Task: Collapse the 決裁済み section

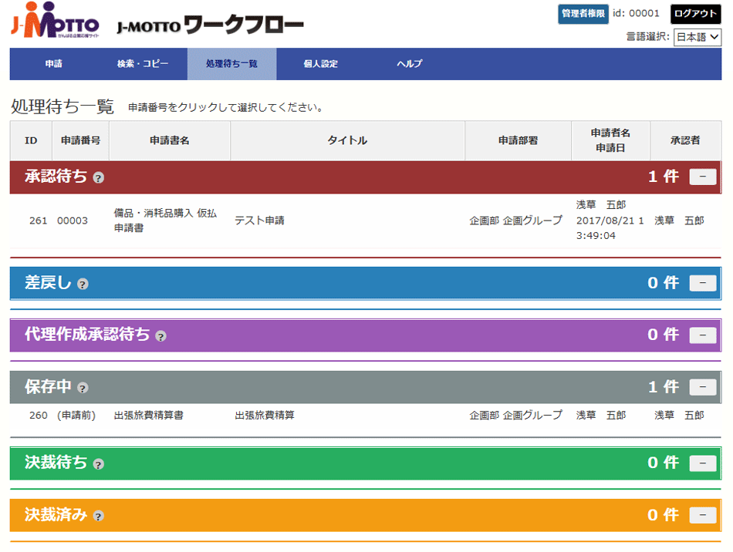Action: [702, 515]
